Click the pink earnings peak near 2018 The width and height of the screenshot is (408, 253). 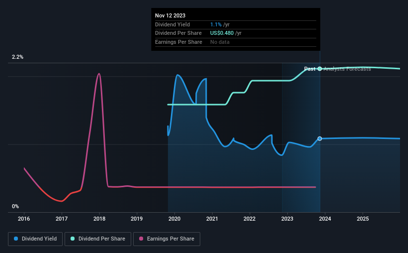tap(99, 74)
